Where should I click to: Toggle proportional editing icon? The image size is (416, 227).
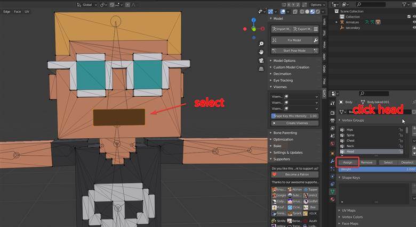(127, 5)
